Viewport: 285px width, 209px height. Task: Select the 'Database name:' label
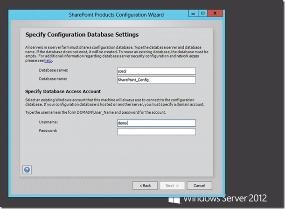[x=53, y=79]
